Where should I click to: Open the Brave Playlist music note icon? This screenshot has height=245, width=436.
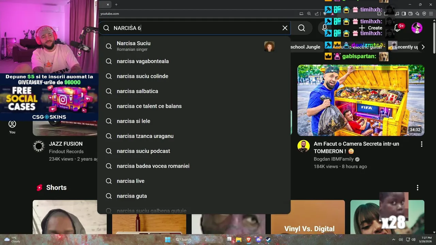coord(397,14)
